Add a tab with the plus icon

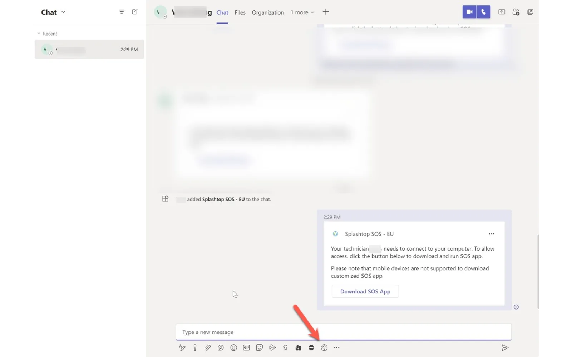click(326, 12)
